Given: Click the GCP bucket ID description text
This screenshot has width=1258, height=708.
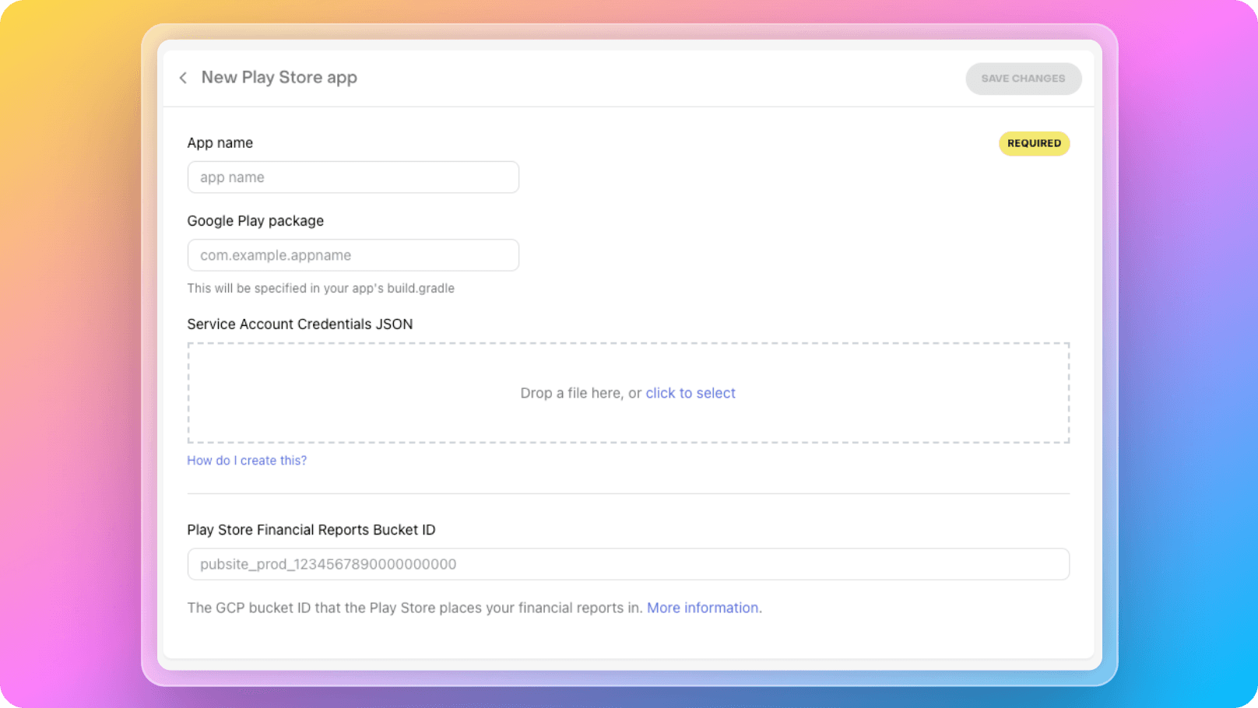Looking at the screenshot, I should [x=415, y=608].
